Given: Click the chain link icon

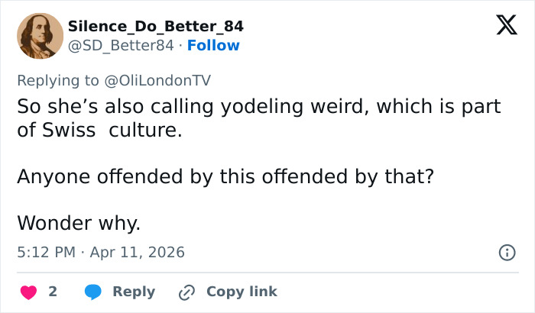Looking at the screenshot, I should 187,292.
